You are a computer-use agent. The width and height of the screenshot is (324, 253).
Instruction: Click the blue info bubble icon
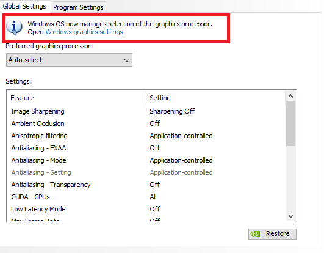(x=14, y=28)
